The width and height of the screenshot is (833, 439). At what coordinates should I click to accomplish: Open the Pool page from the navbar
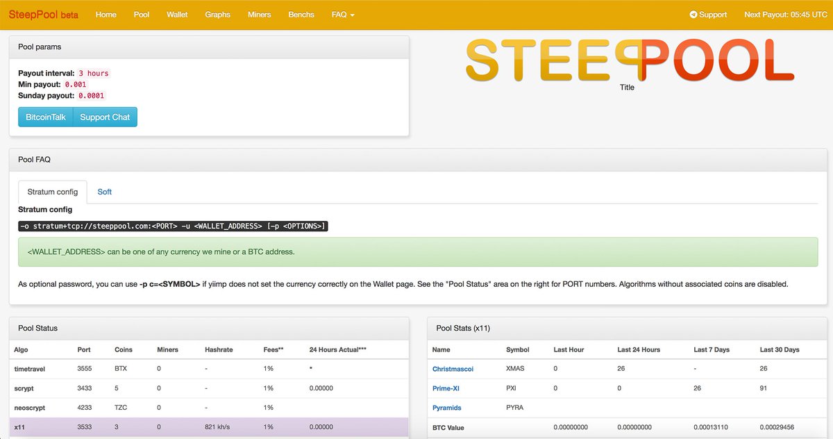tap(142, 14)
